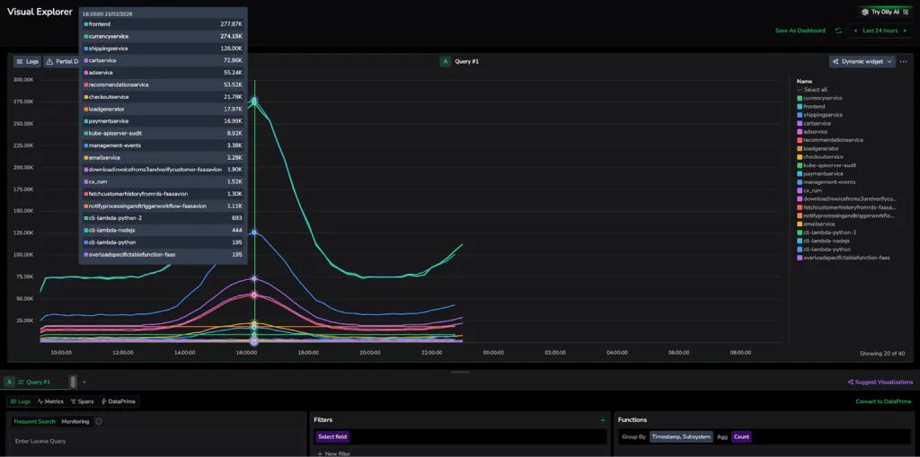
Task: Click the paymentservice color swatch in legend
Action: (x=800, y=173)
